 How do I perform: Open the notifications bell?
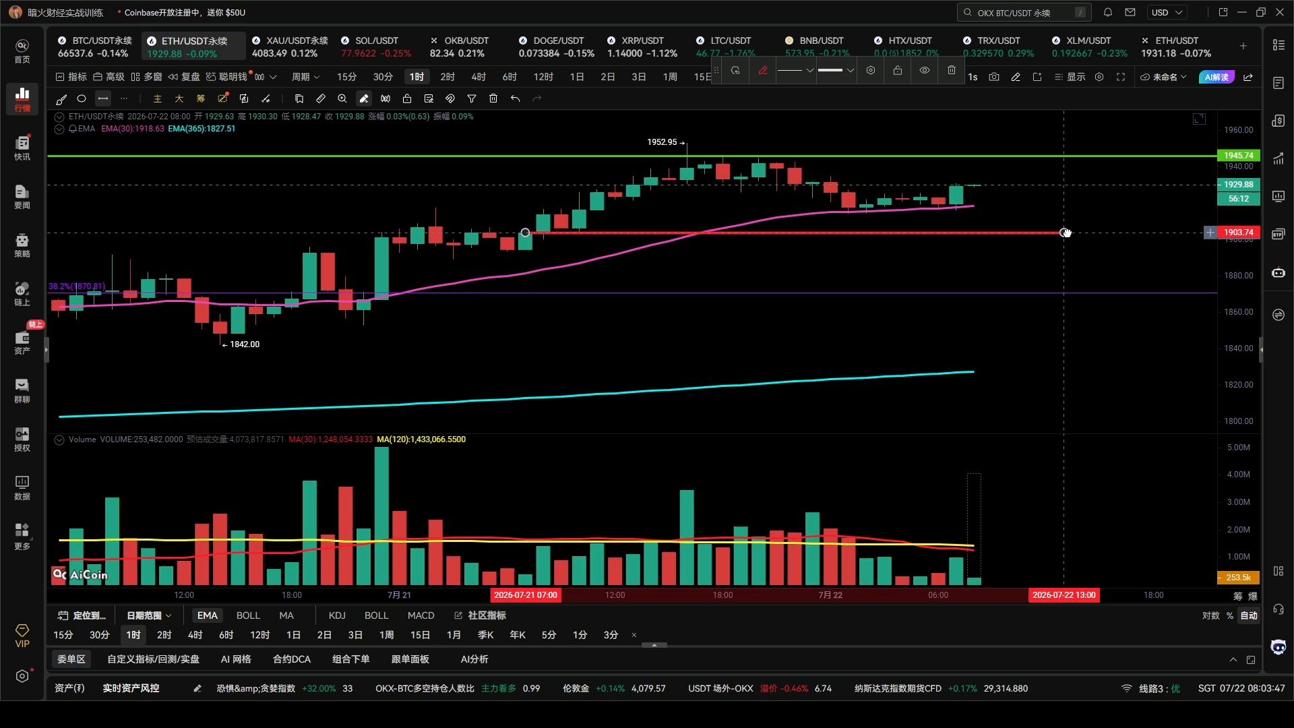pos(1108,12)
